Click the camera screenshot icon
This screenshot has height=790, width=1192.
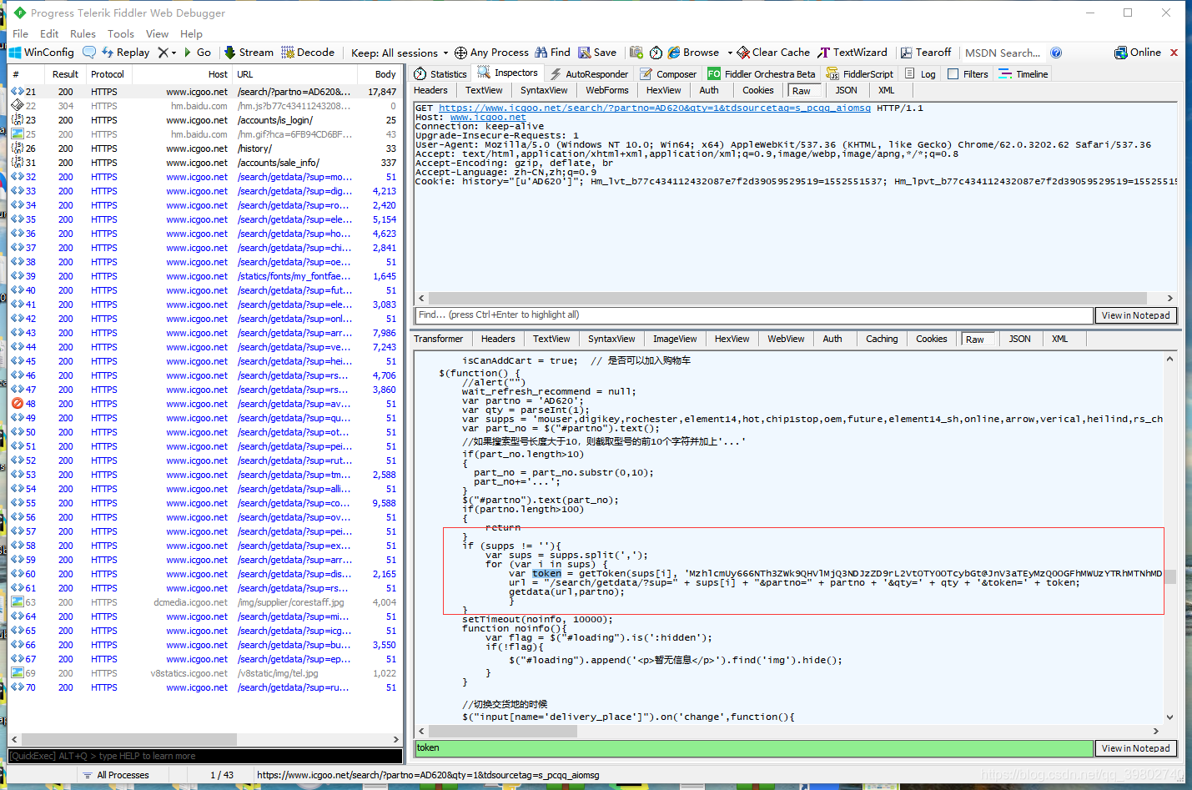point(636,52)
